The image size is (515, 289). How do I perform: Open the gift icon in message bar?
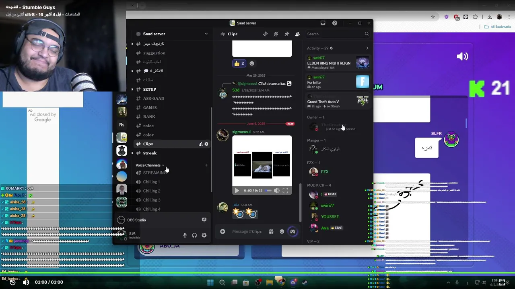point(271,231)
